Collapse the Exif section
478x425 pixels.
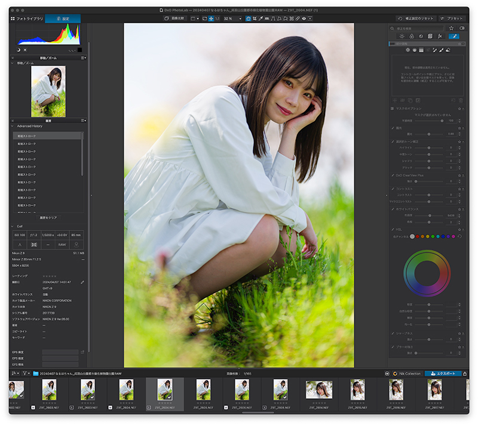click(x=13, y=226)
